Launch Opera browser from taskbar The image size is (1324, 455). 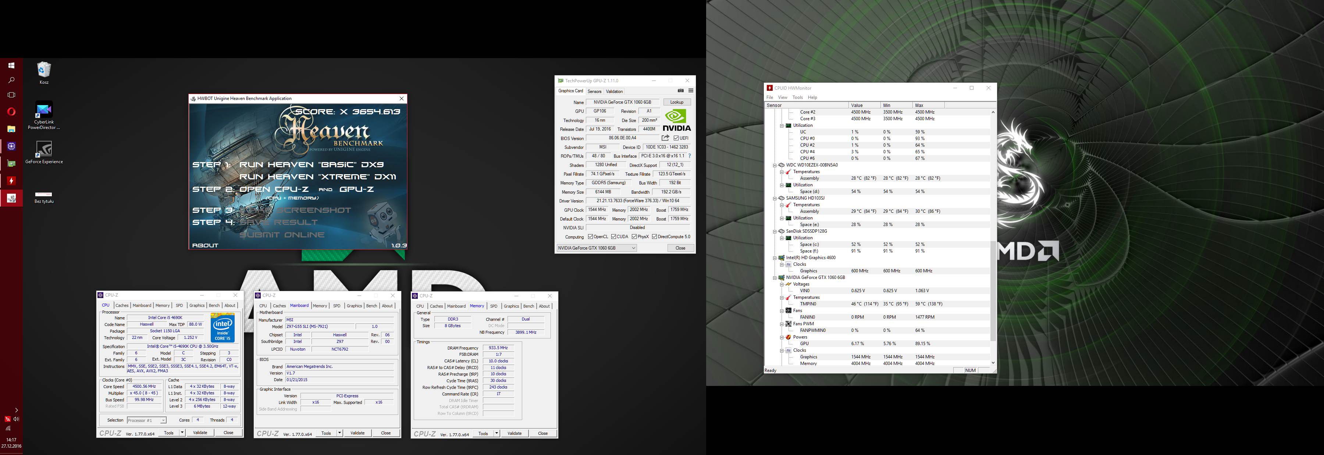point(11,112)
